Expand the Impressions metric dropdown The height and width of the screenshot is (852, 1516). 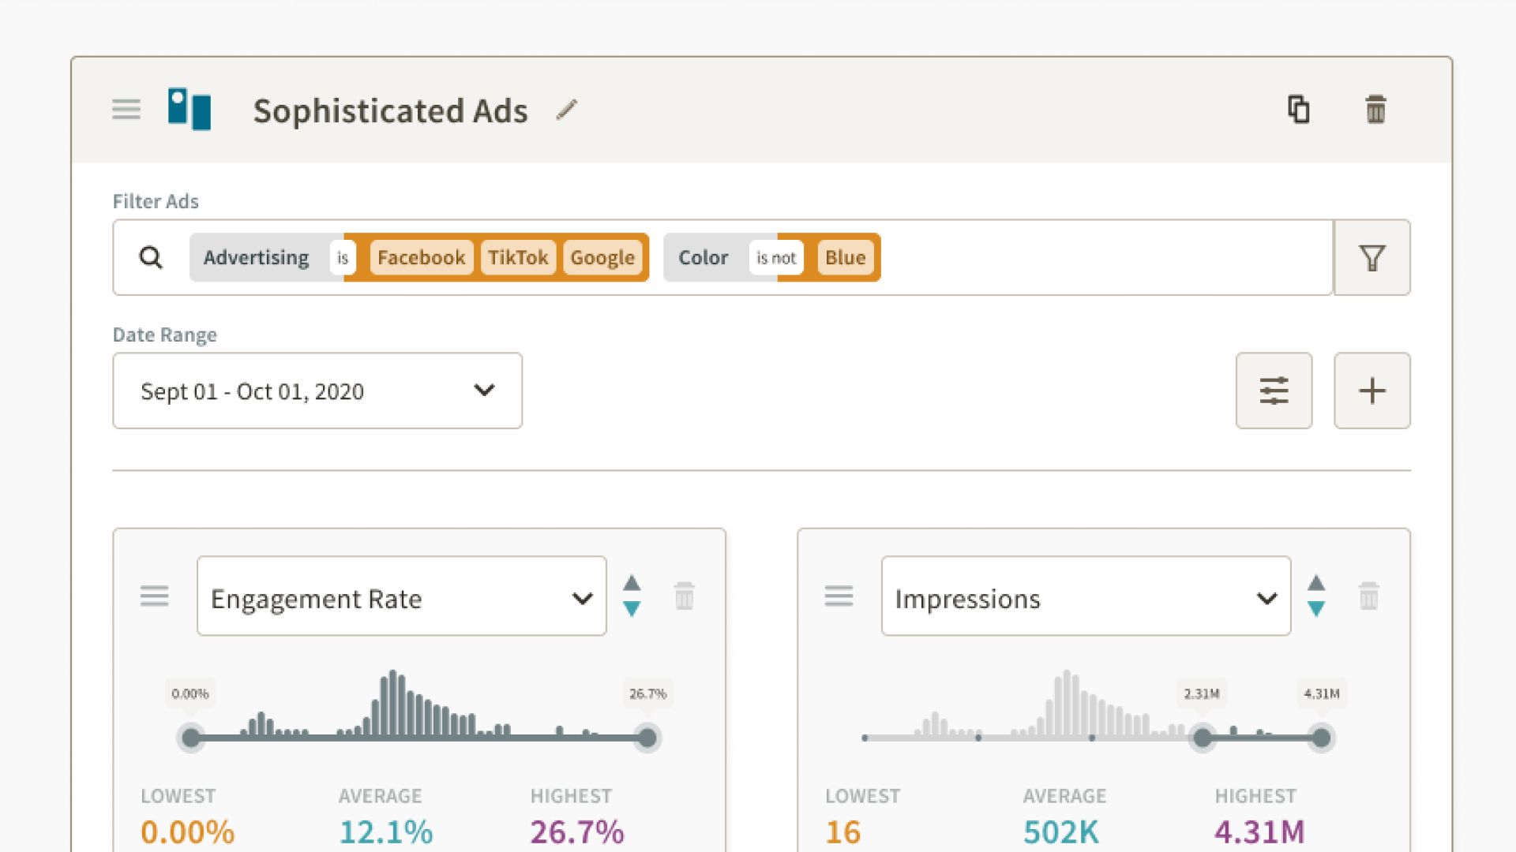(x=1085, y=596)
